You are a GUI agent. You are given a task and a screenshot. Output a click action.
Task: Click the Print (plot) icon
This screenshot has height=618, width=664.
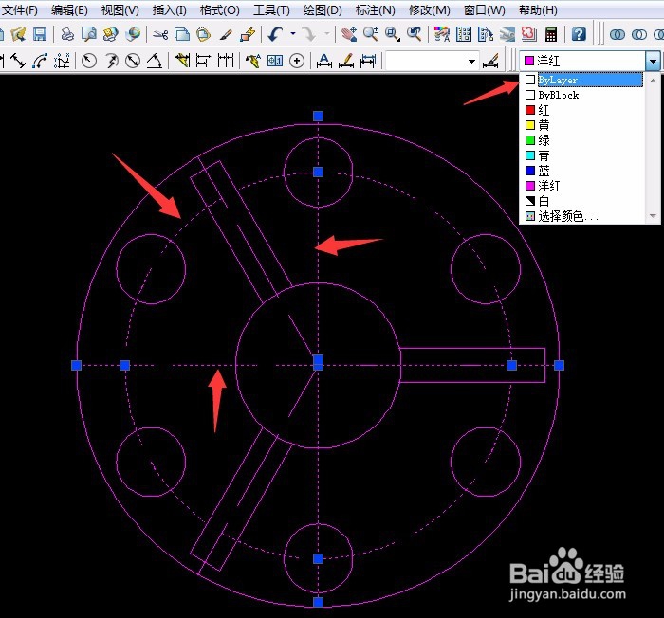click(67, 34)
